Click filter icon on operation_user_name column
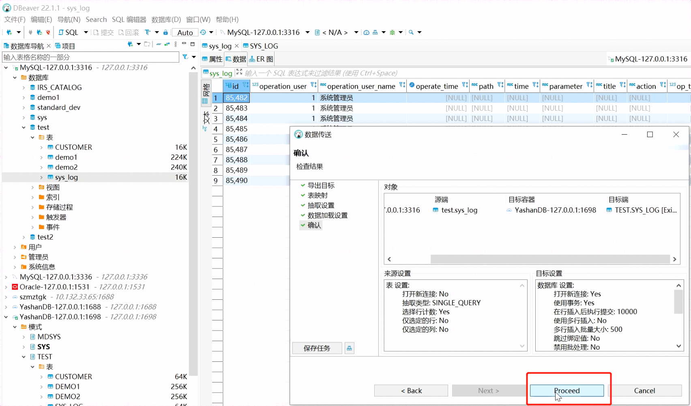This screenshot has width=691, height=406. [402, 85]
